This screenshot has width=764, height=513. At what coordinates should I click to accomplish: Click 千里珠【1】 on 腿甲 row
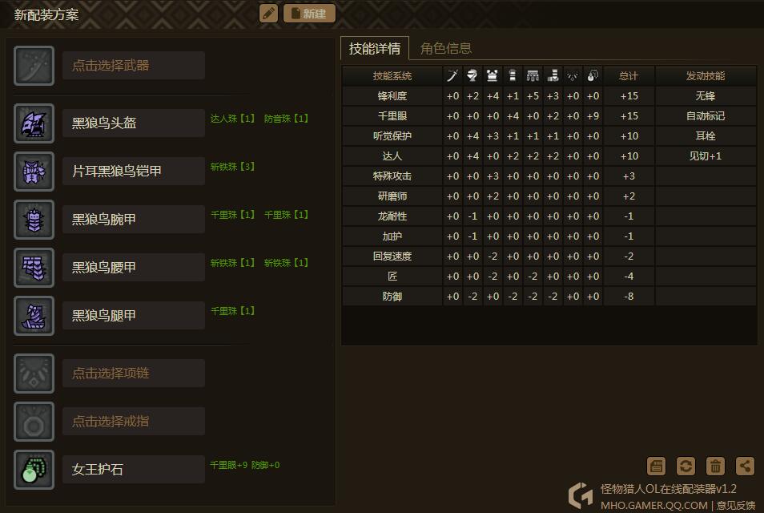click(x=232, y=311)
